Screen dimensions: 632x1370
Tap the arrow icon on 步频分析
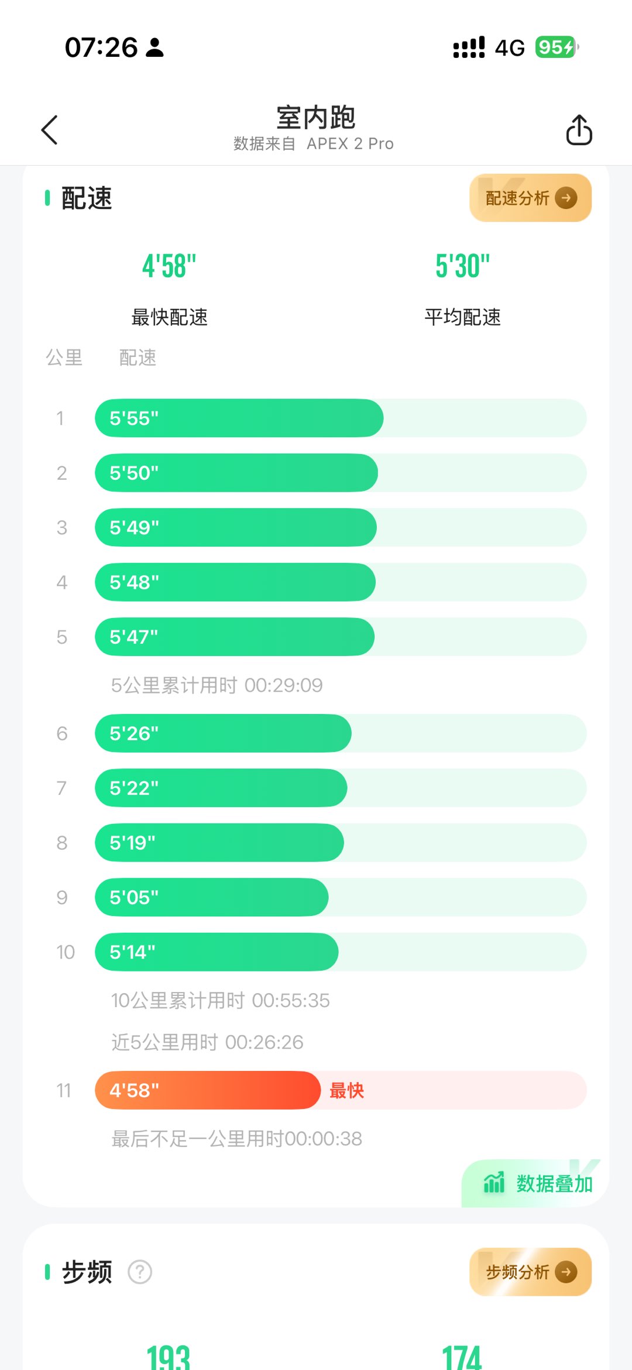tap(566, 1272)
